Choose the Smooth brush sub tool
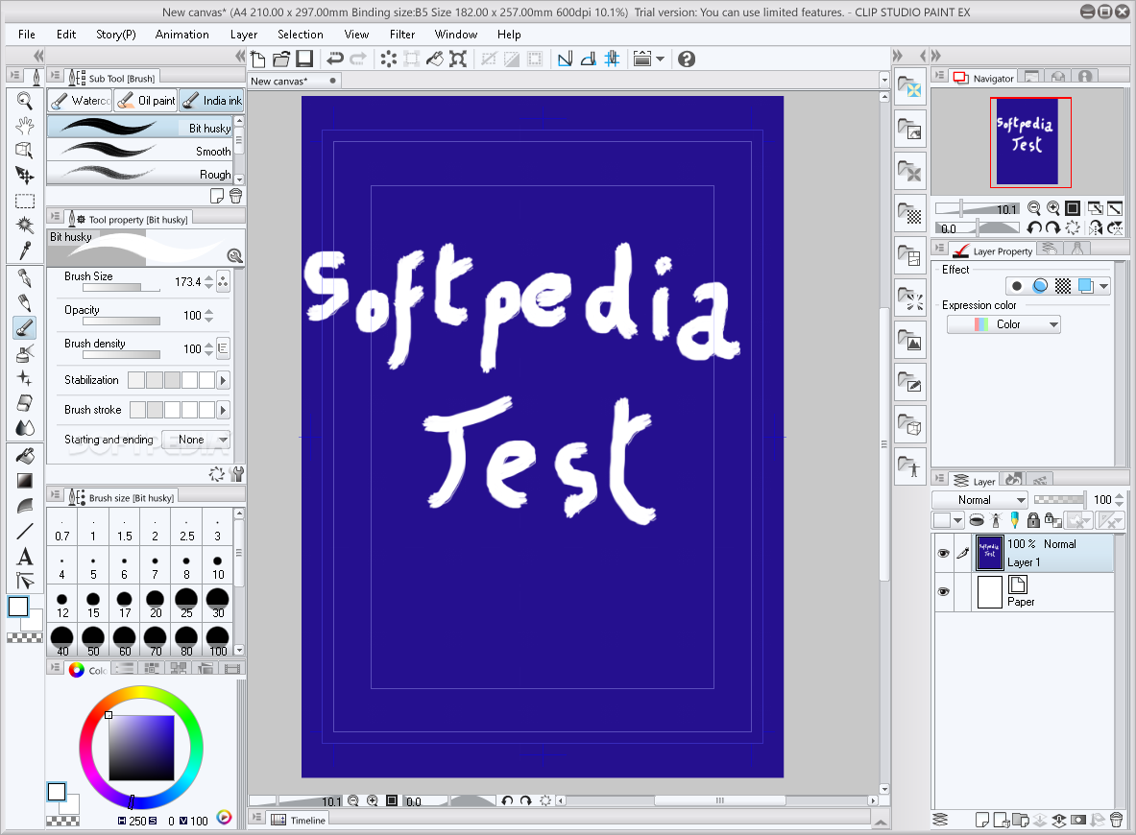The image size is (1136, 835). click(140, 151)
